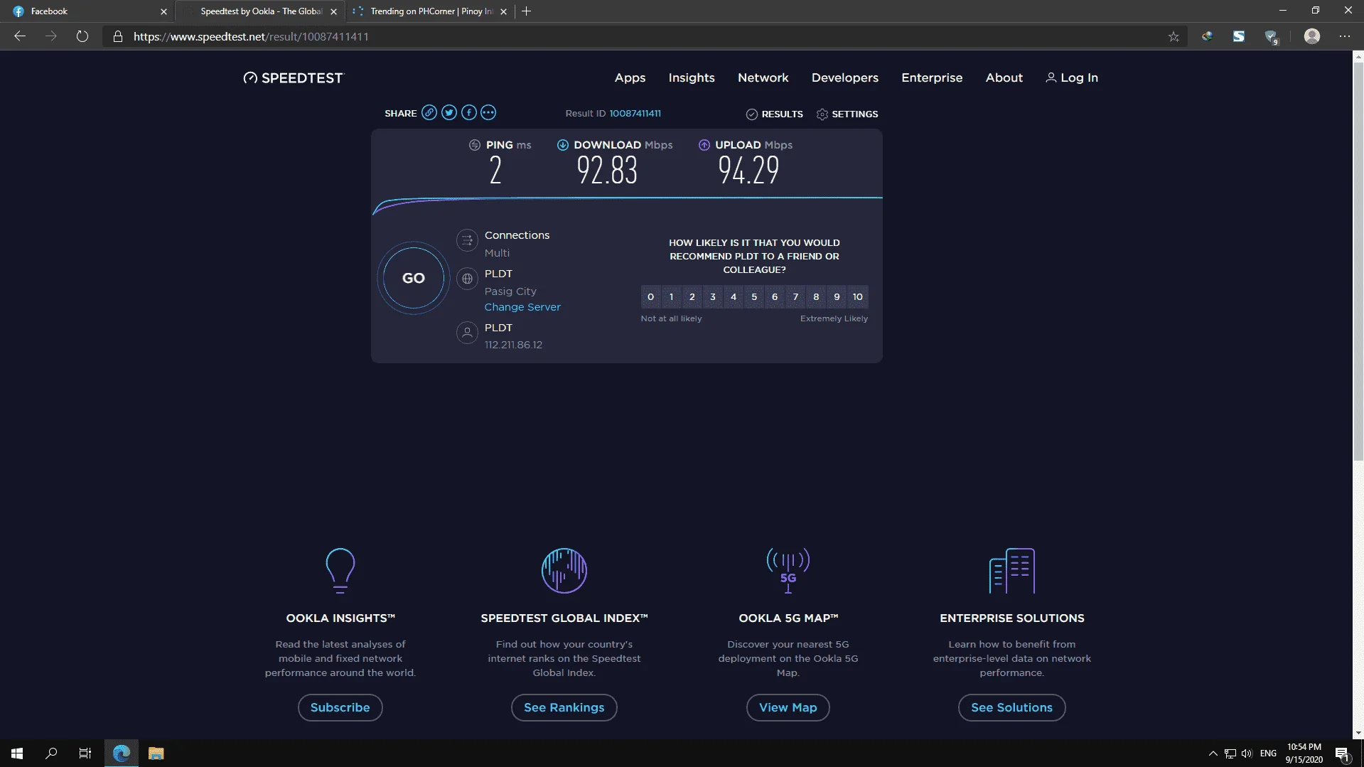This screenshot has width=1364, height=767.
Task: Open File Explorer from taskbar
Action: pyautogui.click(x=156, y=753)
